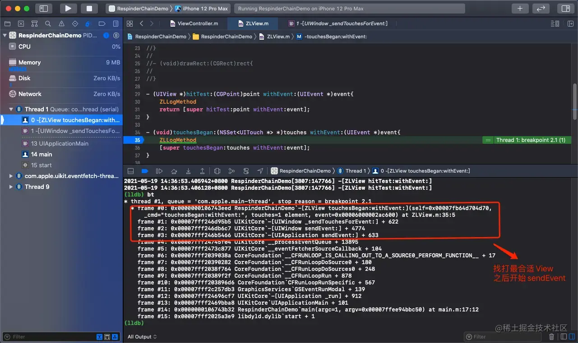This screenshot has height=343, width=578.
Task: Open the Symbol navigator
Action: pos(34,23)
